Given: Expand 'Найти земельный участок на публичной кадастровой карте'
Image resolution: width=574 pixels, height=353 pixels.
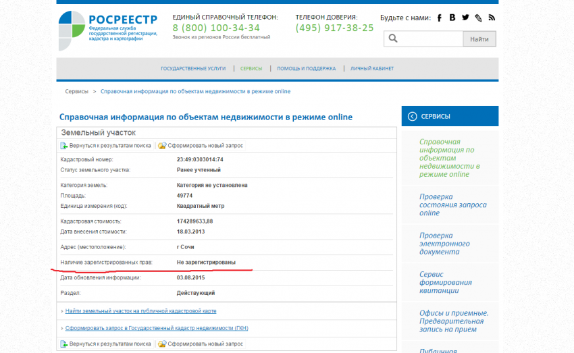Looking at the screenshot, I should (140, 311).
